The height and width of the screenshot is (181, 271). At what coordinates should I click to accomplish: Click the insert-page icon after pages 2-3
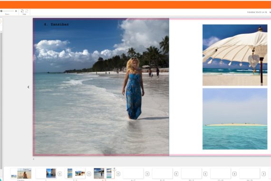click(x=89, y=174)
